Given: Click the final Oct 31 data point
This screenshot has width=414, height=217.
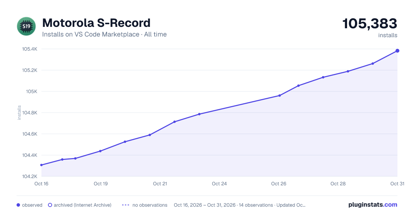Looking at the screenshot, I should click(397, 51).
